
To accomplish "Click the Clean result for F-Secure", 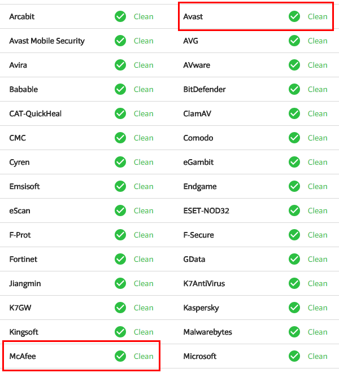I will tap(317, 235).
